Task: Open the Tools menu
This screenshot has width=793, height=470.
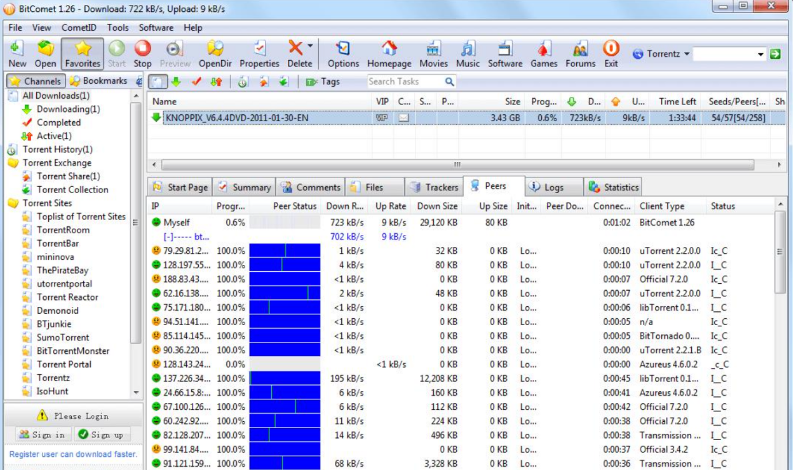Action: [x=117, y=27]
